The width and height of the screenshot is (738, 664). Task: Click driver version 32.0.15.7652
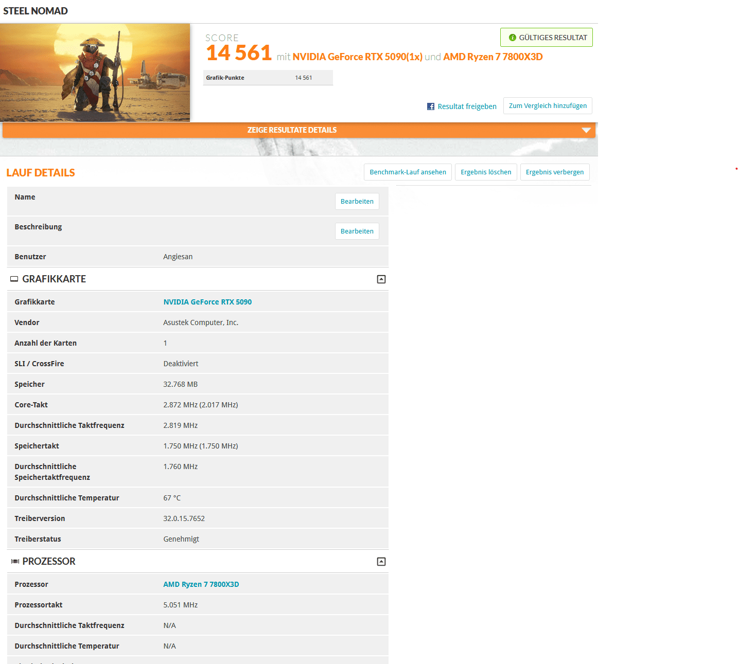pos(184,518)
